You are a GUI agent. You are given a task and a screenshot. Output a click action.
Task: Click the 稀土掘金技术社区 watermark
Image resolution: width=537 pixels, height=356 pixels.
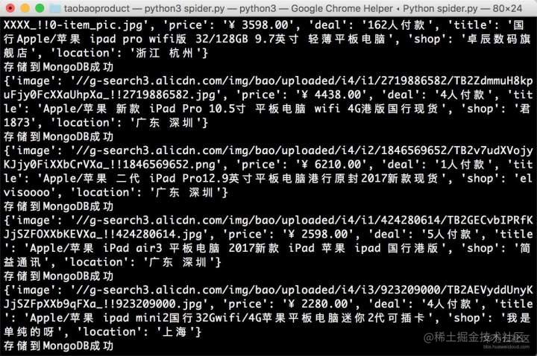(477, 337)
